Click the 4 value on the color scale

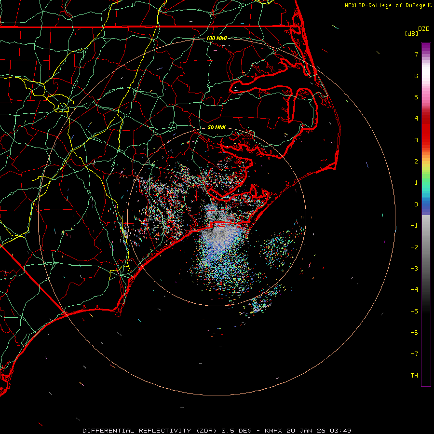(416, 119)
